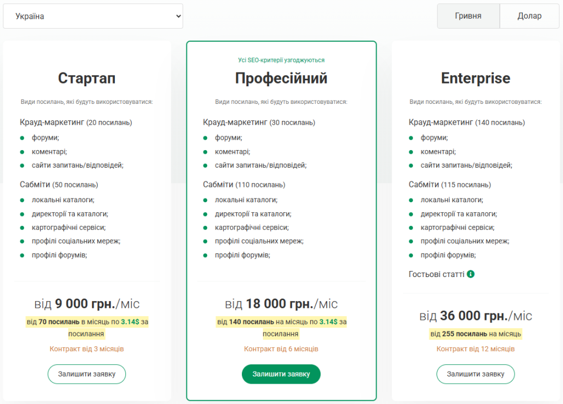This screenshot has height=404, width=563.
Task: Click the Усі SEO-критерії узгоджуються label
Action: point(281,60)
